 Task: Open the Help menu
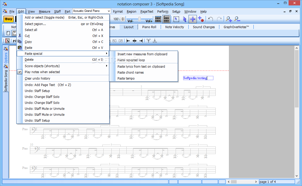pos(203,12)
